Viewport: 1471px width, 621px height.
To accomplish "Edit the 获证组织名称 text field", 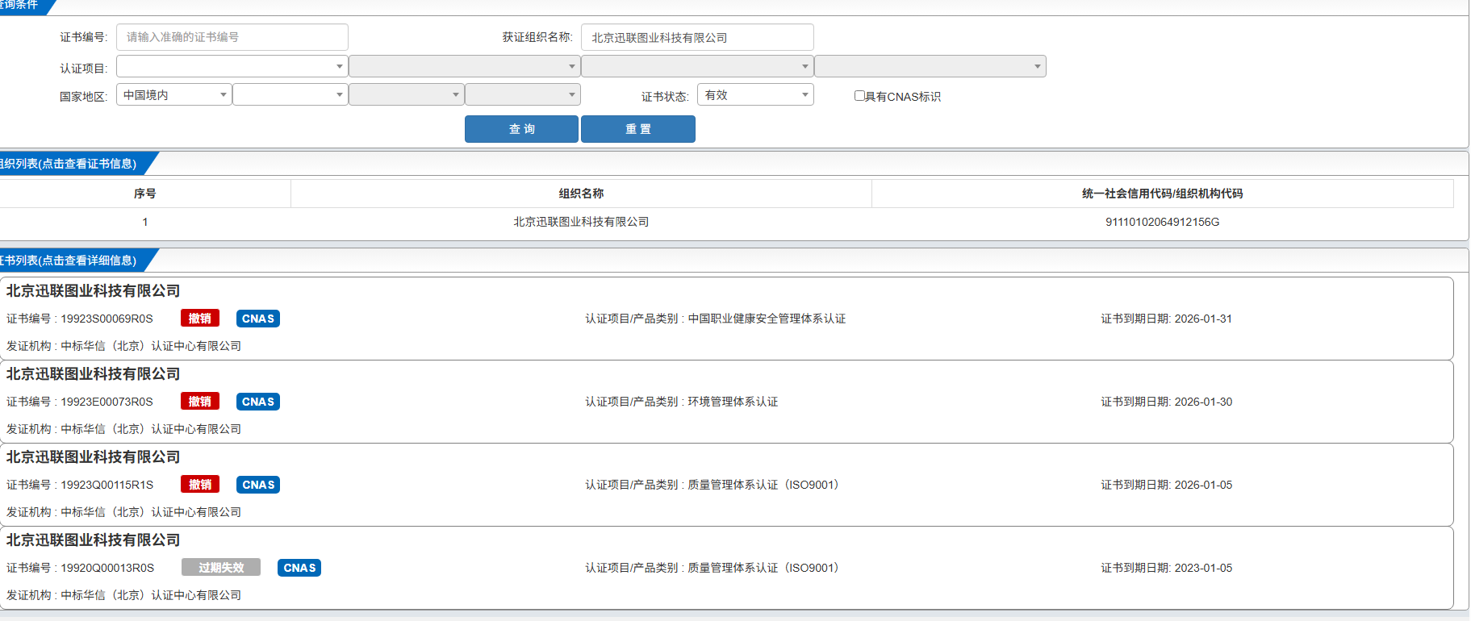I will click(697, 37).
